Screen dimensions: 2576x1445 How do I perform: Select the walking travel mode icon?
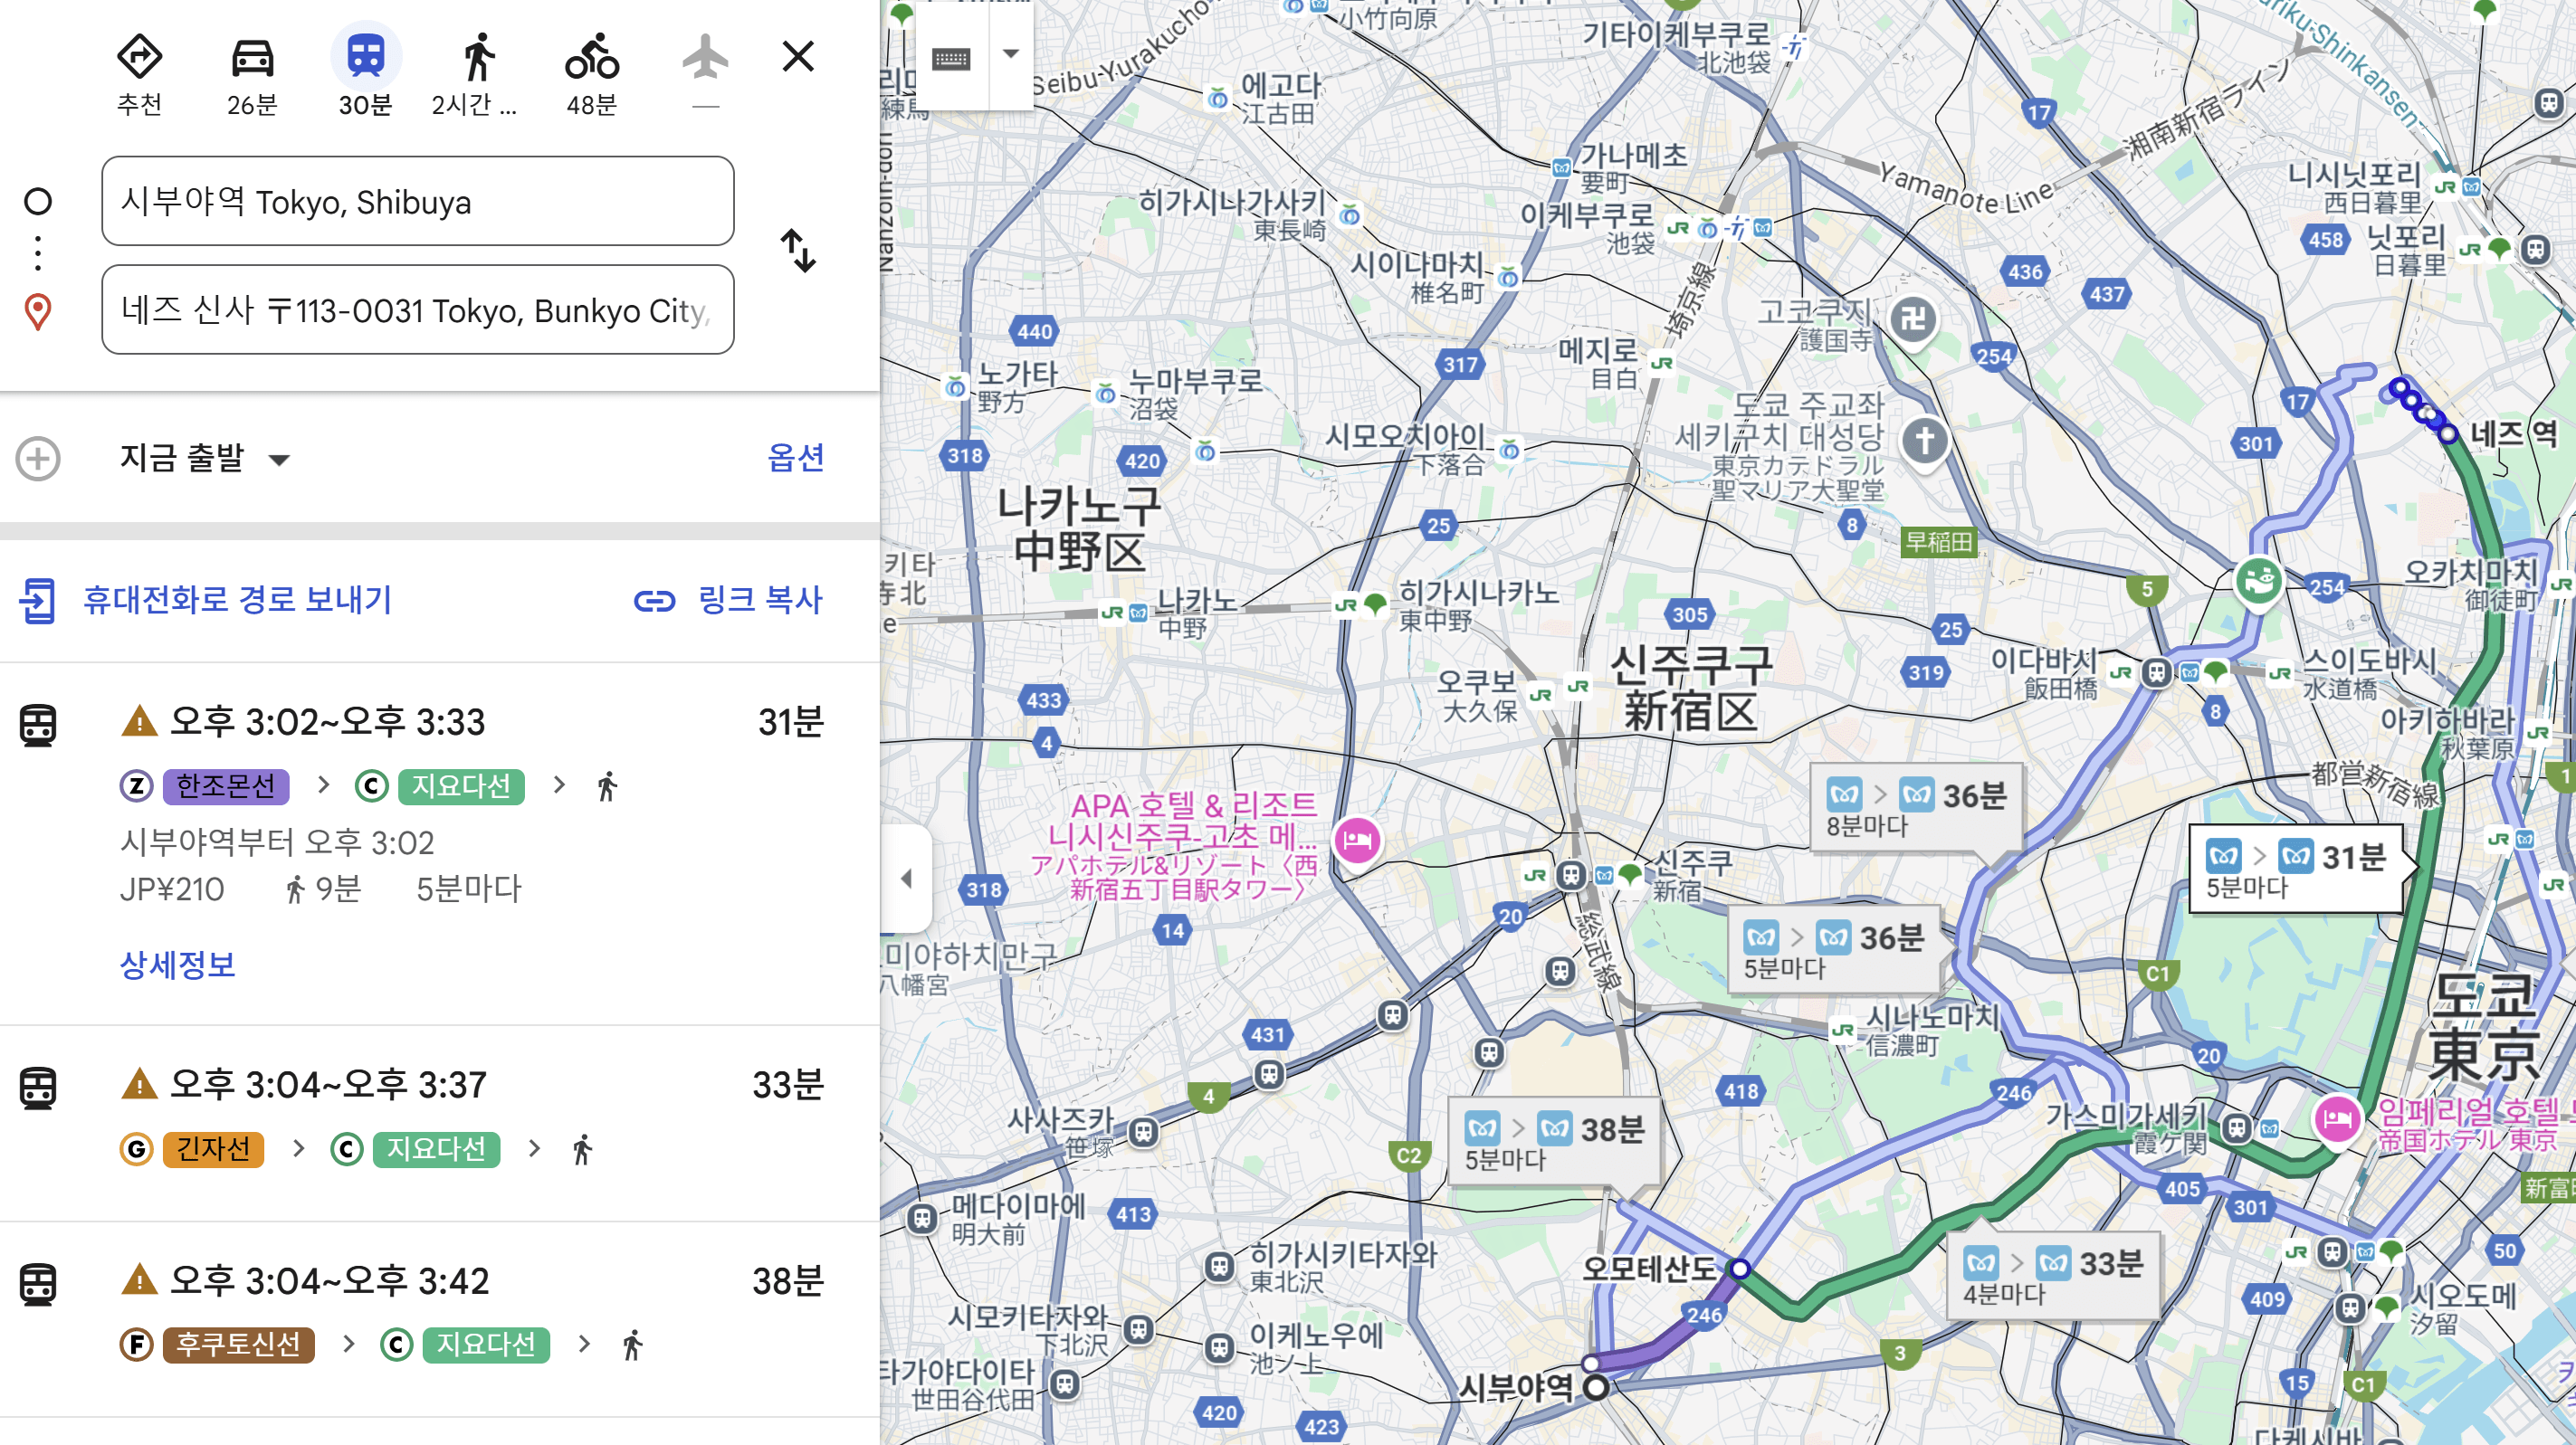[478, 58]
